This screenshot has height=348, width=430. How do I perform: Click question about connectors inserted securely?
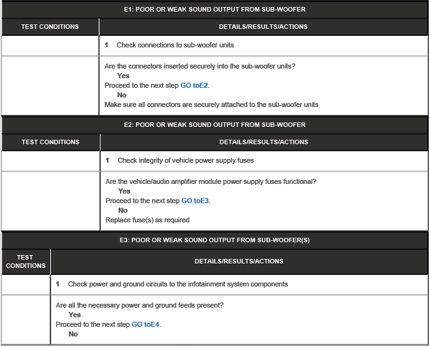[204, 66]
